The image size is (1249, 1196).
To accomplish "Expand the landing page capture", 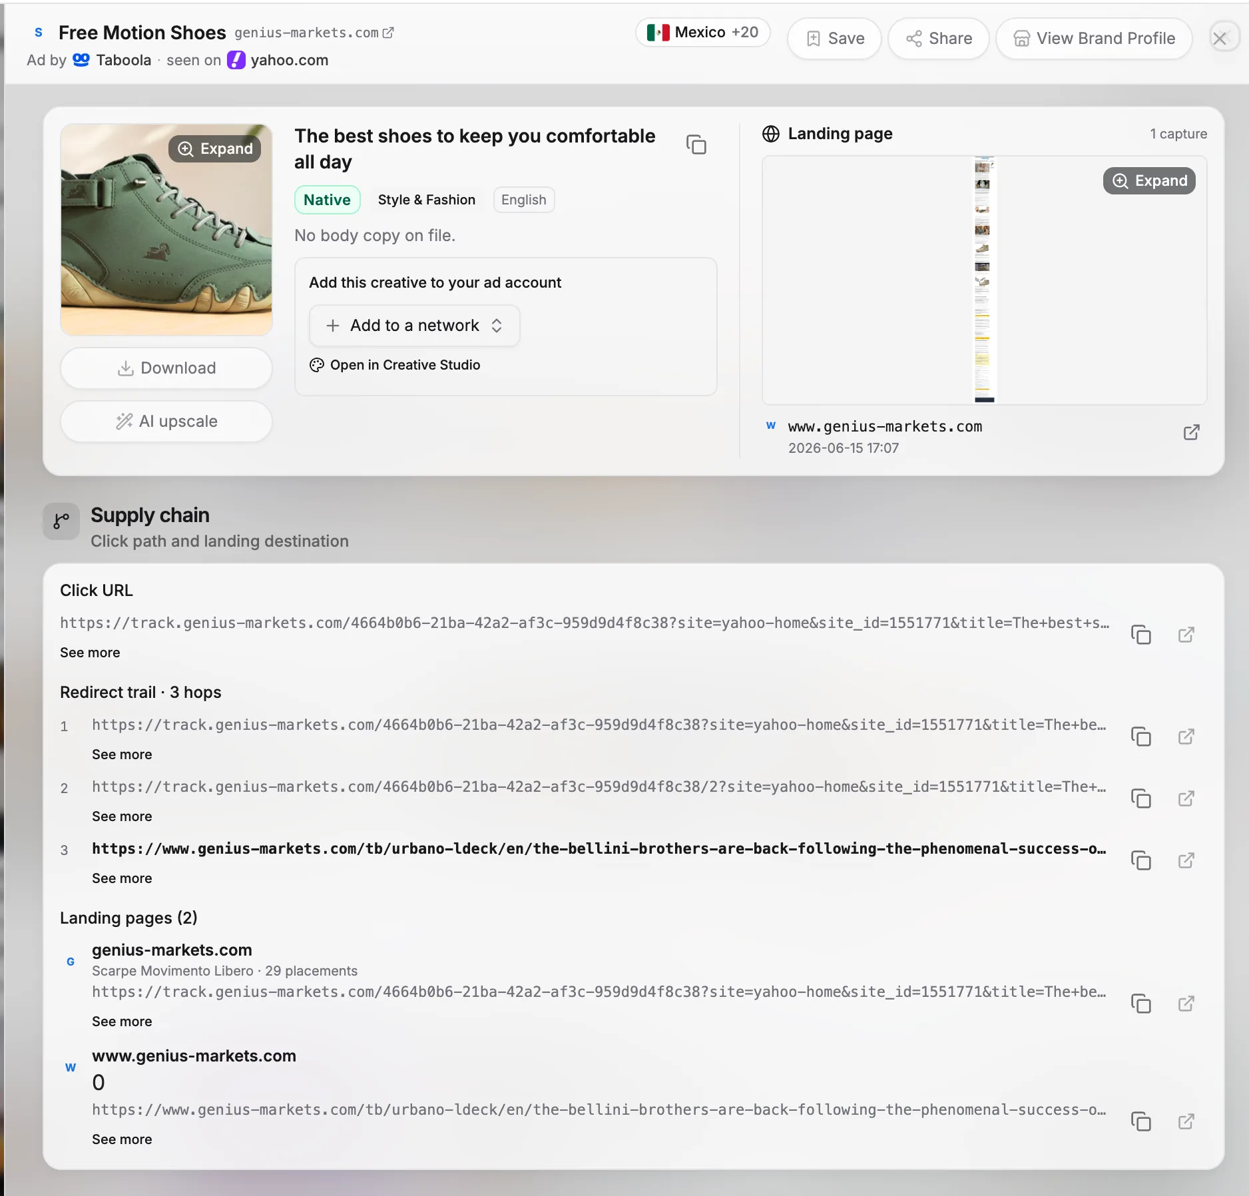I will (1149, 180).
